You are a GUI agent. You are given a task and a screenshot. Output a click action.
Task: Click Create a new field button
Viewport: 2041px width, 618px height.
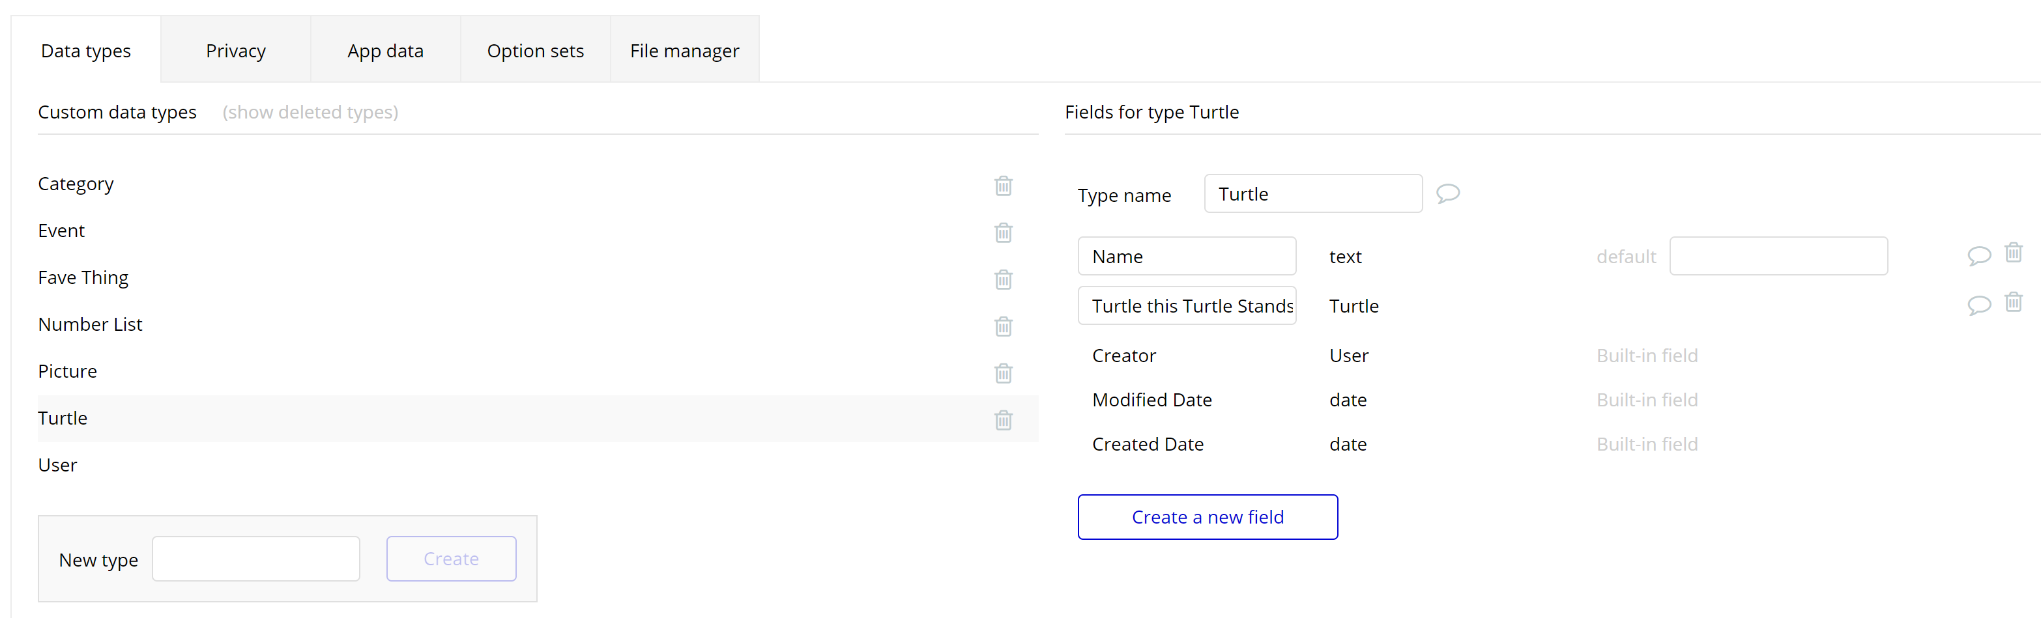coord(1207,516)
